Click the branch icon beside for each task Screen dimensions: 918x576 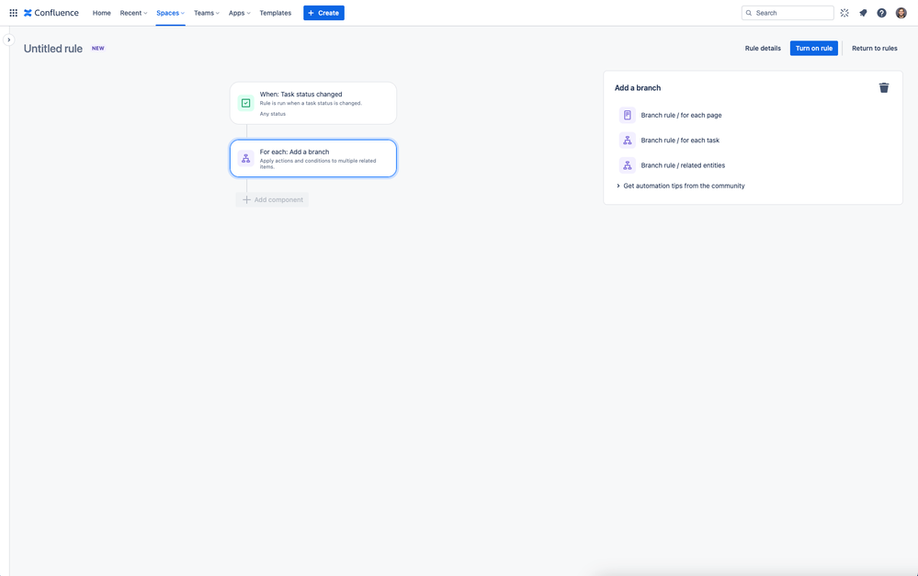tap(627, 141)
